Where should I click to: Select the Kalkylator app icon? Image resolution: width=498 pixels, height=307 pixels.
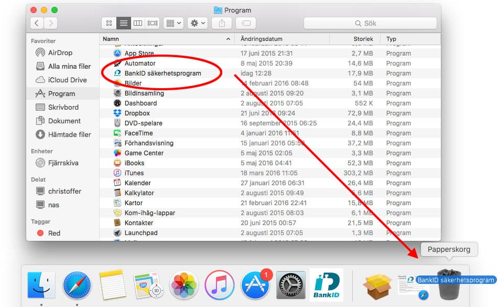point(117,193)
